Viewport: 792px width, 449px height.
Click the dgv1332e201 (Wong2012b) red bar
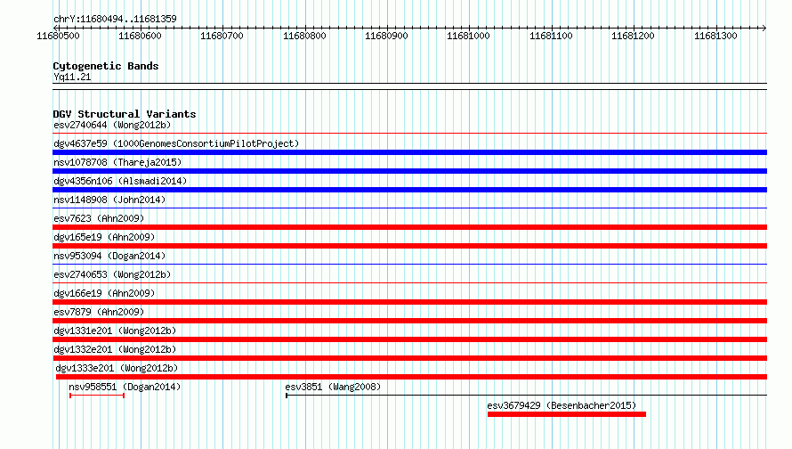[x=409, y=358]
